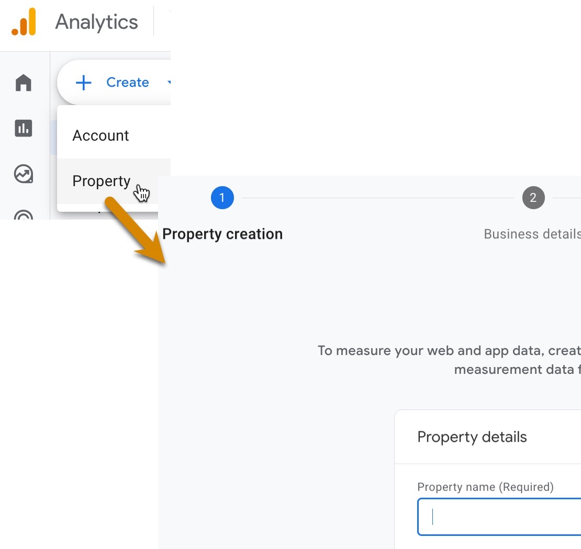Click the Property name (Required) label
Screen dimensions: 581x549
[485, 487]
